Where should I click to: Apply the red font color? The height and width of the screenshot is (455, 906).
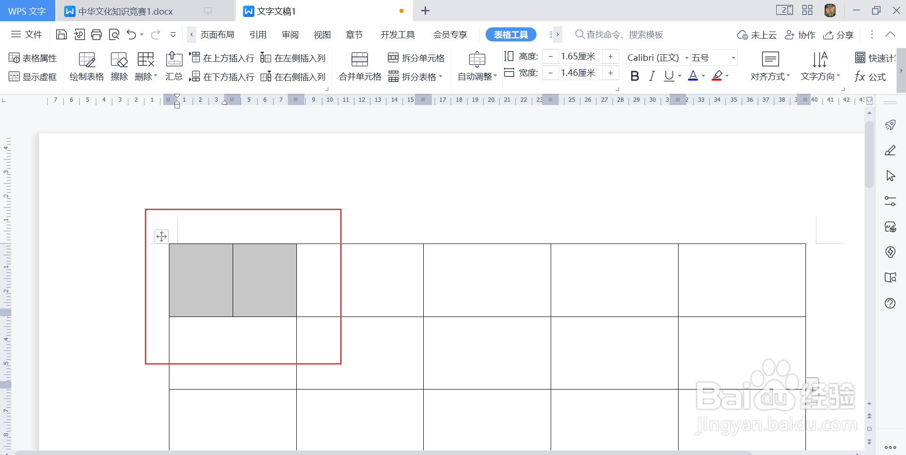point(693,76)
